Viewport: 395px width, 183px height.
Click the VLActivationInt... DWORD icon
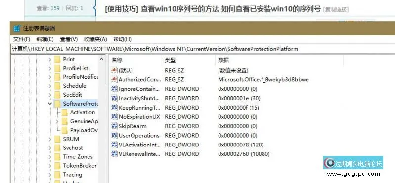[114, 145]
